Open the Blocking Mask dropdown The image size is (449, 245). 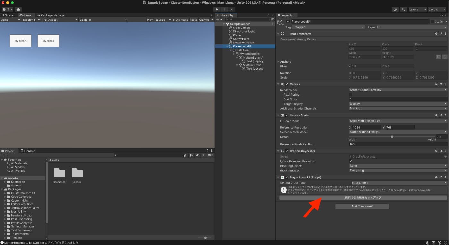398,170
